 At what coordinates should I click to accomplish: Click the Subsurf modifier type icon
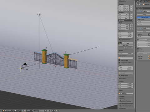click(141, 11)
